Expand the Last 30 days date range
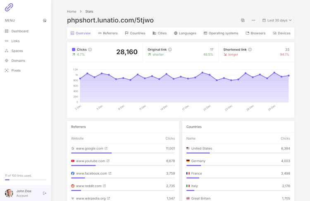 (x=277, y=20)
